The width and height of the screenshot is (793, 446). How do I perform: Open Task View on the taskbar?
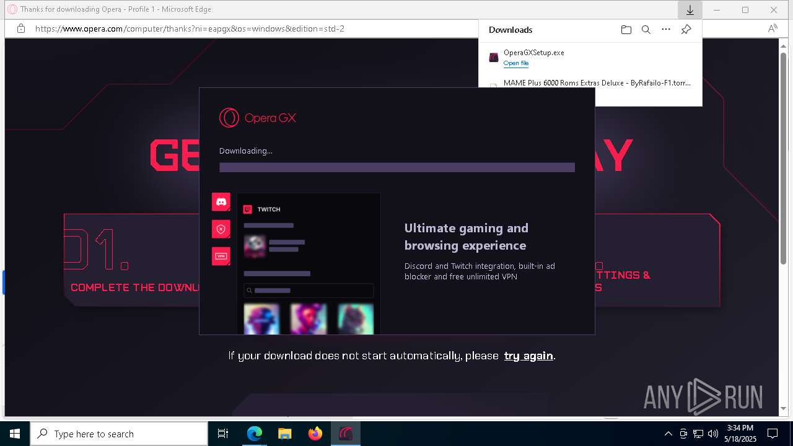coord(223,434)
